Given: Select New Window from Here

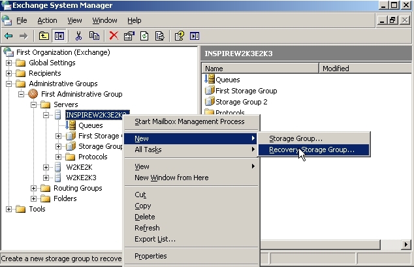Looking at the screenshot, I should (192, 178).
